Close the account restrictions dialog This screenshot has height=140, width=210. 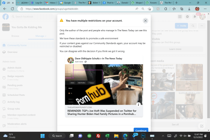click(x=145, y=21)
